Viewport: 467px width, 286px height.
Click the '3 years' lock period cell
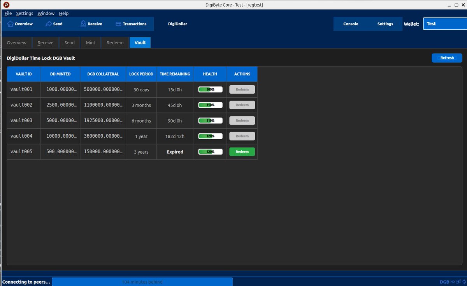click(141, 152)
